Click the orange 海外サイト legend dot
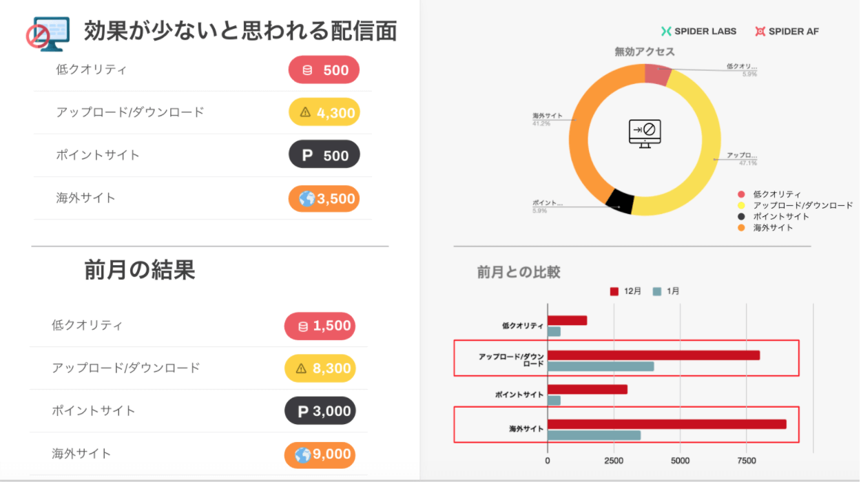This screenshot has height=482, width=861. click(x=741, y=227)
